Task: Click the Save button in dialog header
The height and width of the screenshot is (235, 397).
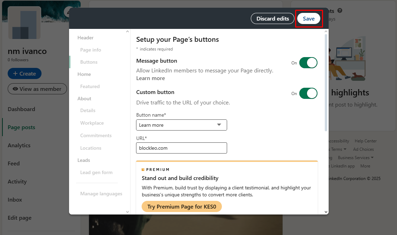Action: point(309,19)
